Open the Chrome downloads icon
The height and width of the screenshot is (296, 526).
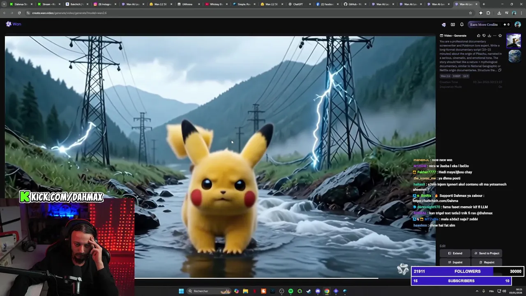click(499, 13)
